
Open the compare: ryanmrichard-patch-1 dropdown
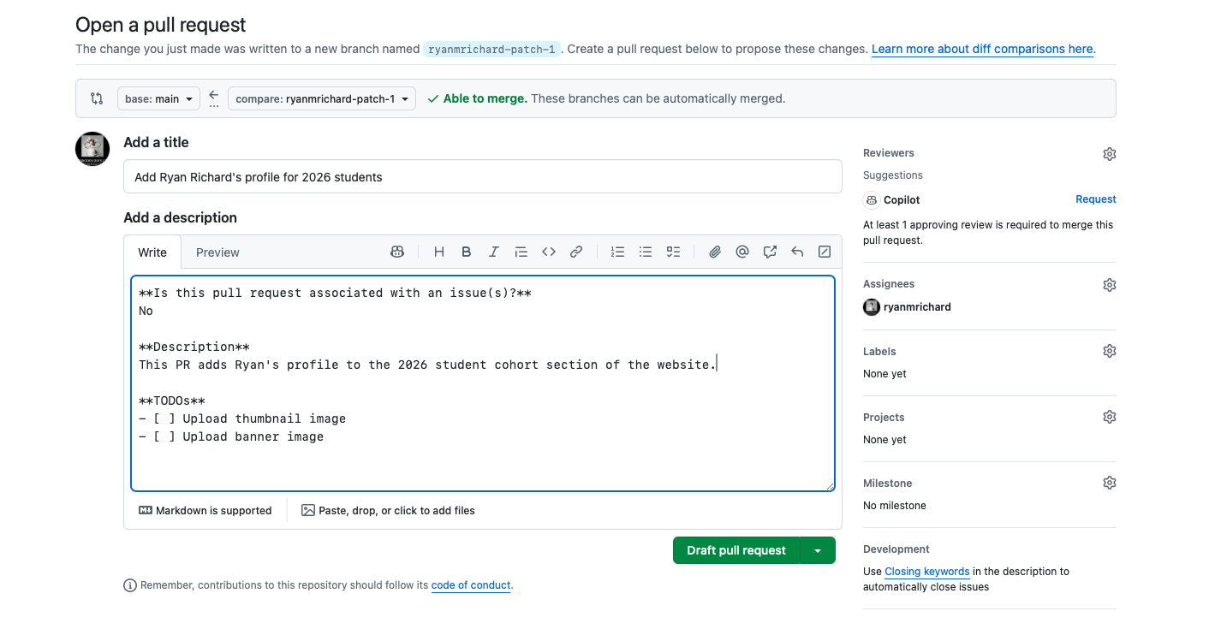point(322,98)
